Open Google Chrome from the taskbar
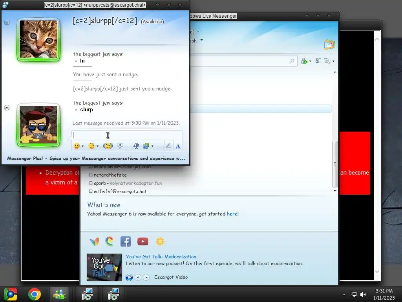 point(35,294)
